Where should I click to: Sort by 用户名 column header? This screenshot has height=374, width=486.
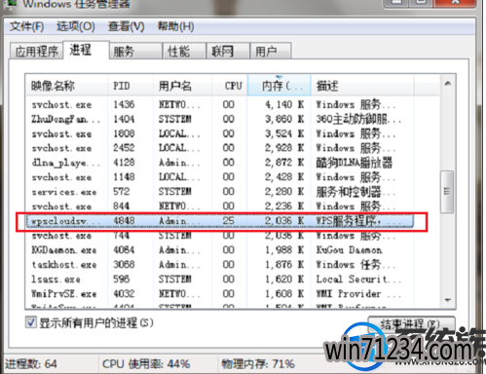182,86
